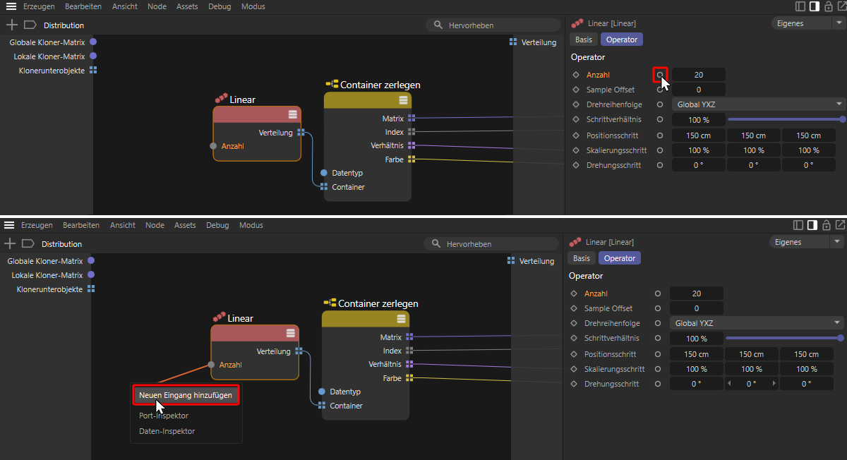Switch to the Basis tab in the upper panel
The height and width of the screenshot is (460, 847).
(584, 40)
